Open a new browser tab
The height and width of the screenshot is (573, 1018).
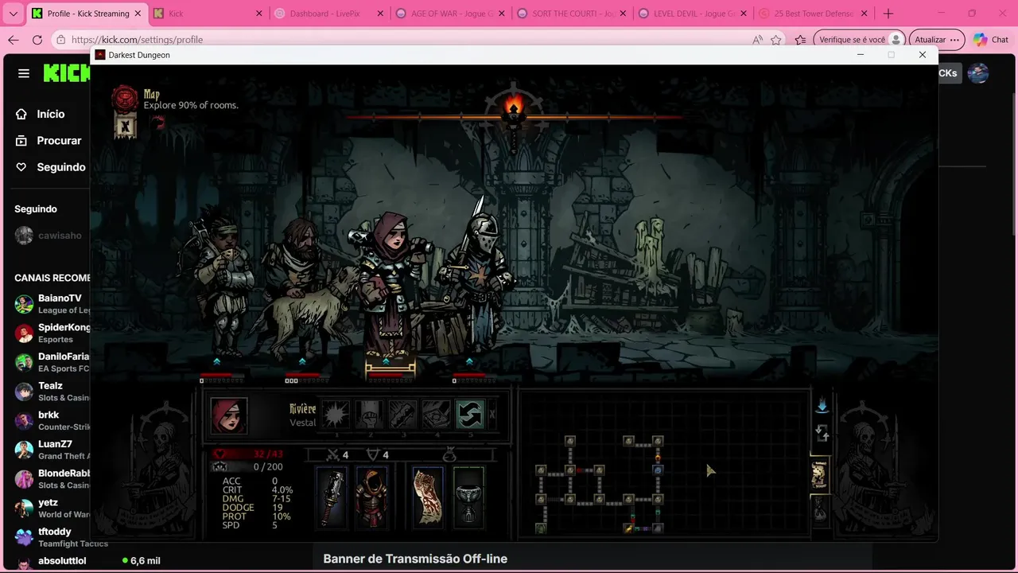click(888, 14)
